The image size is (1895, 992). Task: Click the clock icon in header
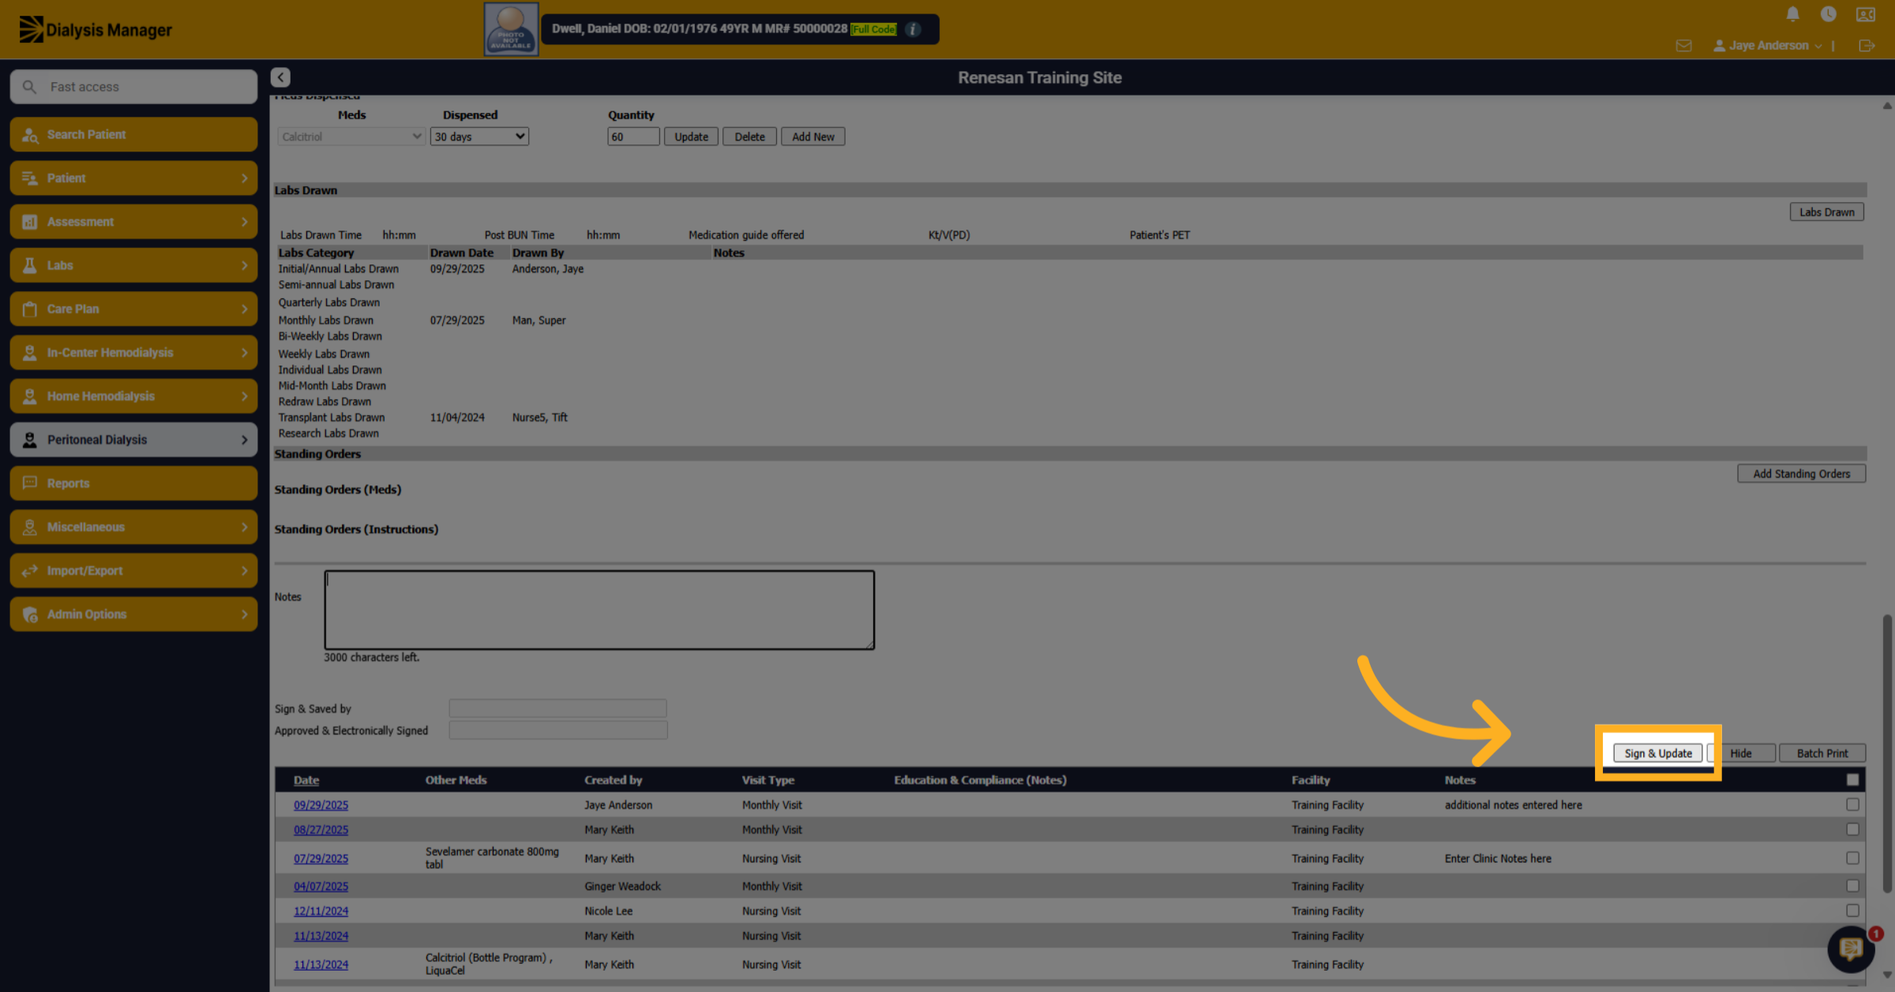click(x=1828, y=14)
